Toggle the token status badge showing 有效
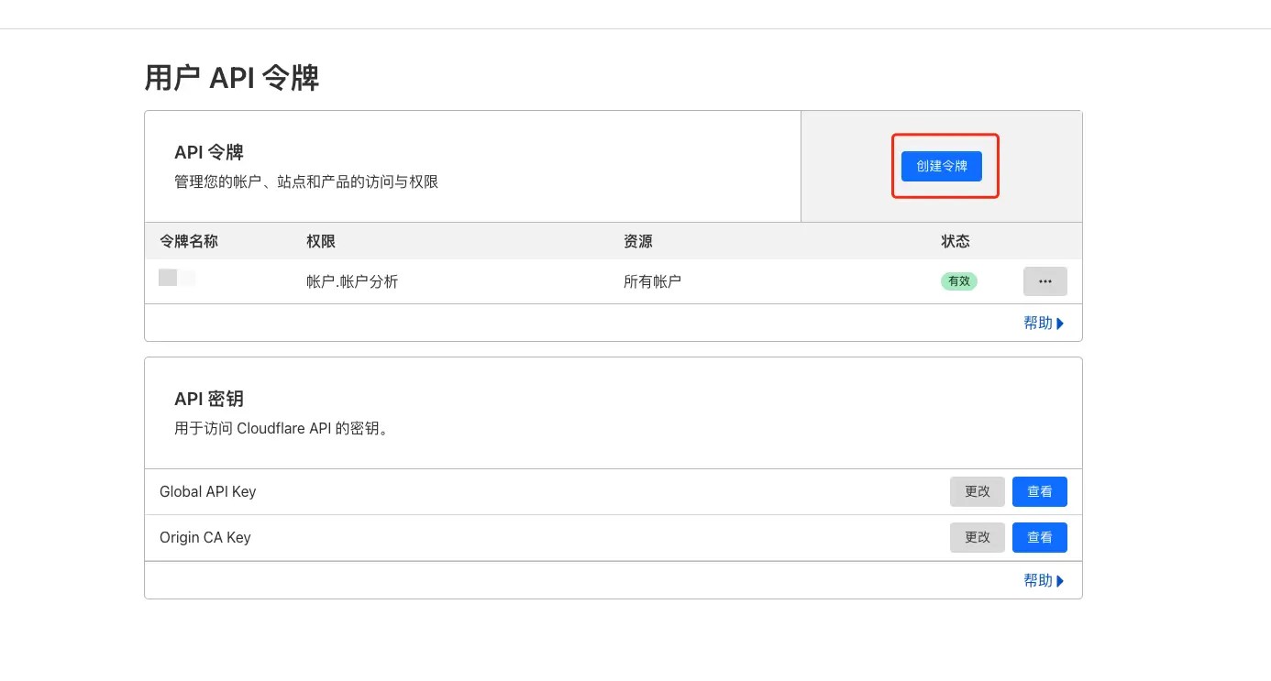The height and width of the screenshot is (681, 1271). tap(959, 281)
